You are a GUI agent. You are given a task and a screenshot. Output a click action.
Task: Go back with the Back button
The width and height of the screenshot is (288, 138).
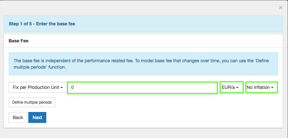[18, 117]
